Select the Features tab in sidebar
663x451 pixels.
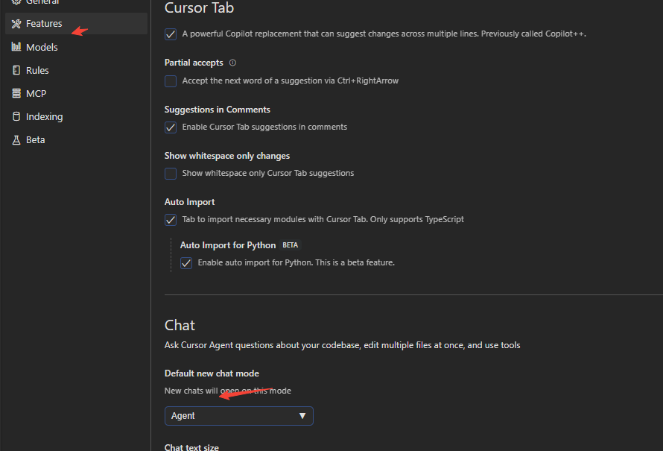point(76,23)
